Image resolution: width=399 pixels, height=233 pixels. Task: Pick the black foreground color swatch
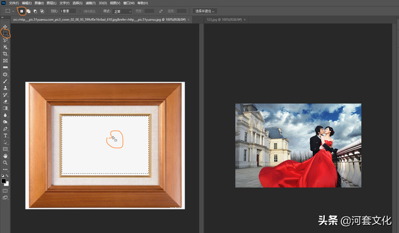pos(3,181)
